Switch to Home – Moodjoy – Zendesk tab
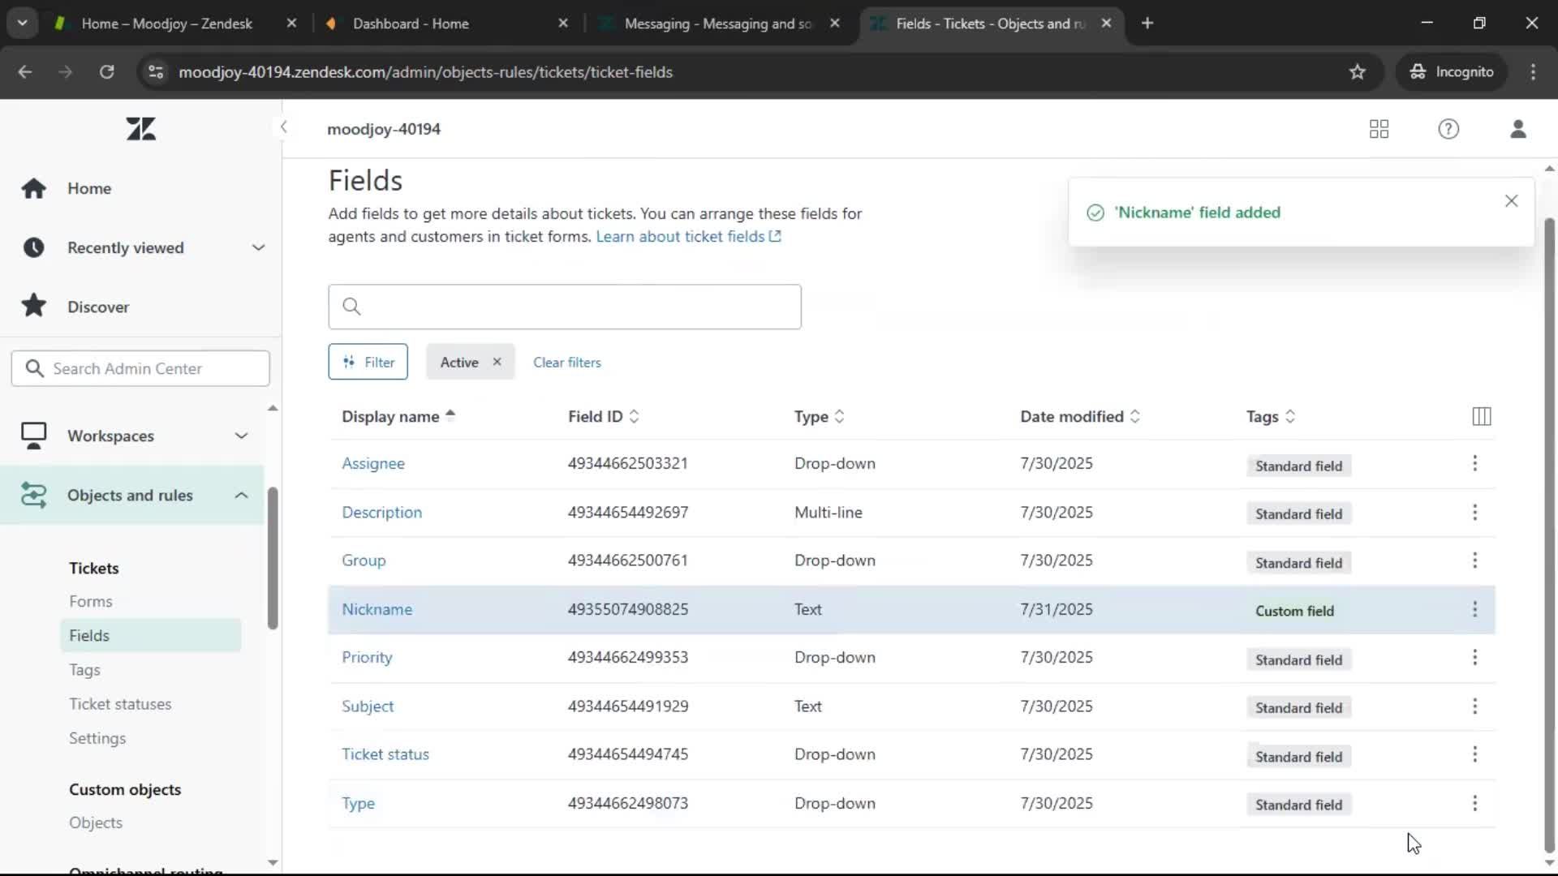 click(166, 24)
